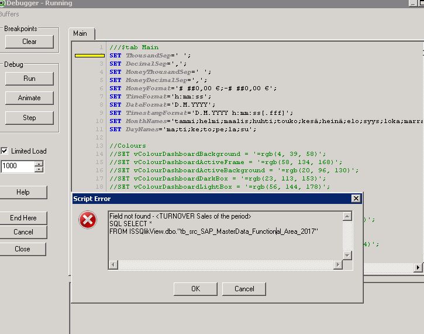Confirm the Script Error with OK
Image resolution: width=424 pixels, height=334 pixels.
(195, 289)
